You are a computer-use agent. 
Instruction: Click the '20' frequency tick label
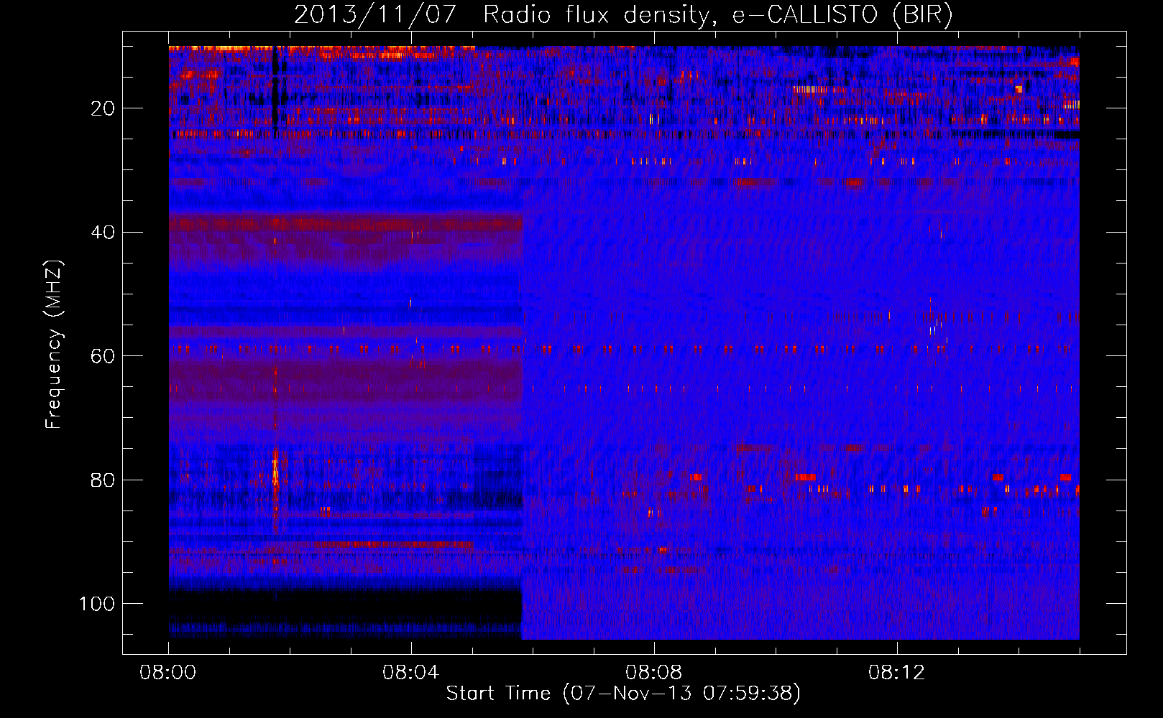[103, 108]
